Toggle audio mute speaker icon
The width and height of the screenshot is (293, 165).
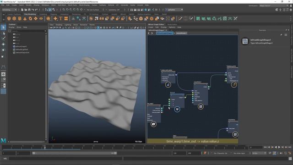click(x=281, y=153)
